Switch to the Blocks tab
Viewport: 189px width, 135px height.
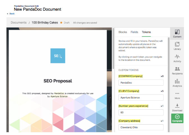[x=123, y=32]
